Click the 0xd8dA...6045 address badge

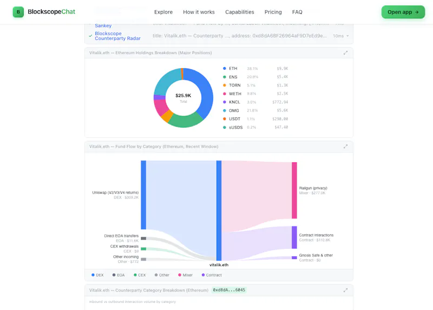[229, 290]
